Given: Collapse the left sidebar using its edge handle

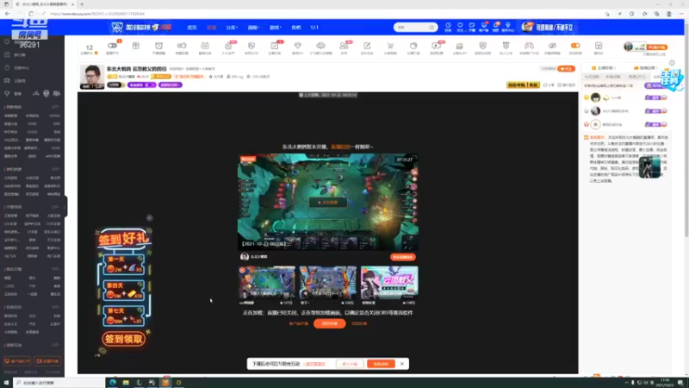Looking at the screenshot, I should (x=66, y=206).
